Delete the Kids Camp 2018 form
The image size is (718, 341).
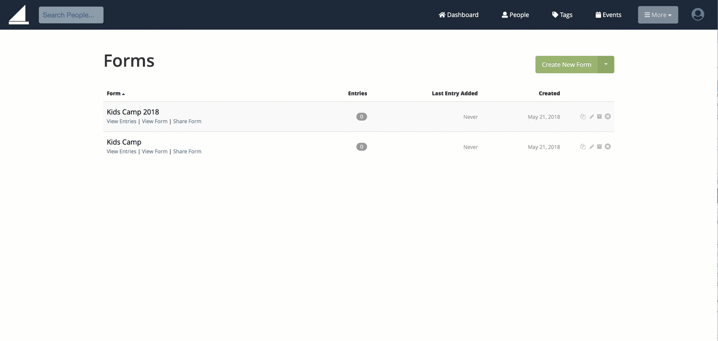click(608, 116)
